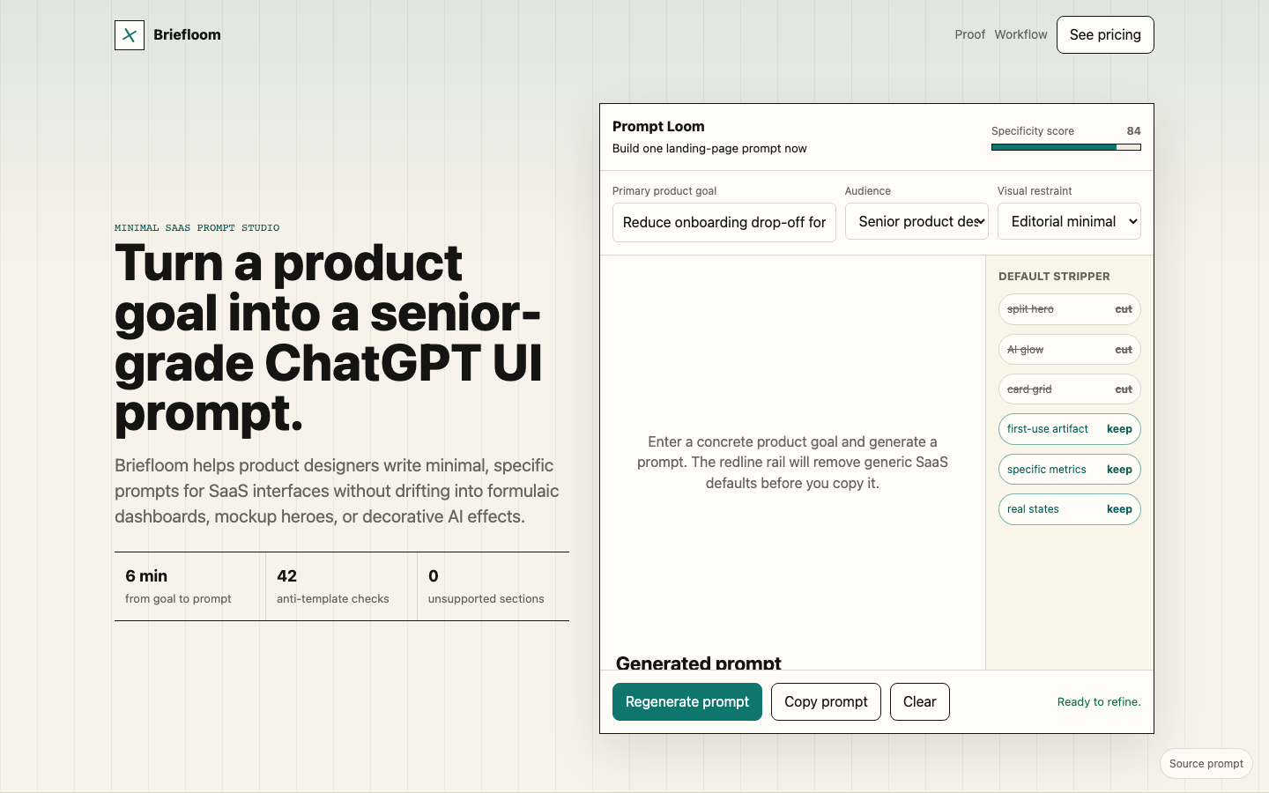This screenshot has width=1269, height=793.
Task: Click the Copy prompt button
Action: click(x=826, y=702)
